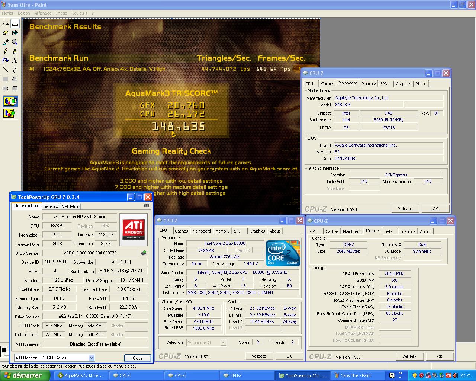Click the DRAM Frequency 564.0 MHz value

[394, 273]
